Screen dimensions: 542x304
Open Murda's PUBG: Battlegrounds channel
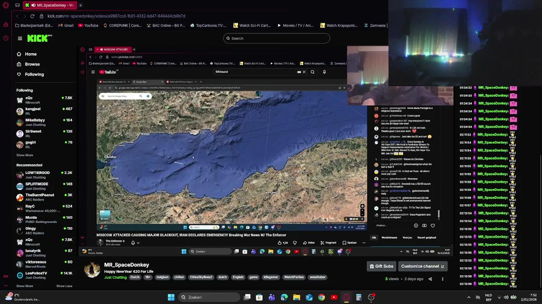pyautogui.click(x=44, y=220)
